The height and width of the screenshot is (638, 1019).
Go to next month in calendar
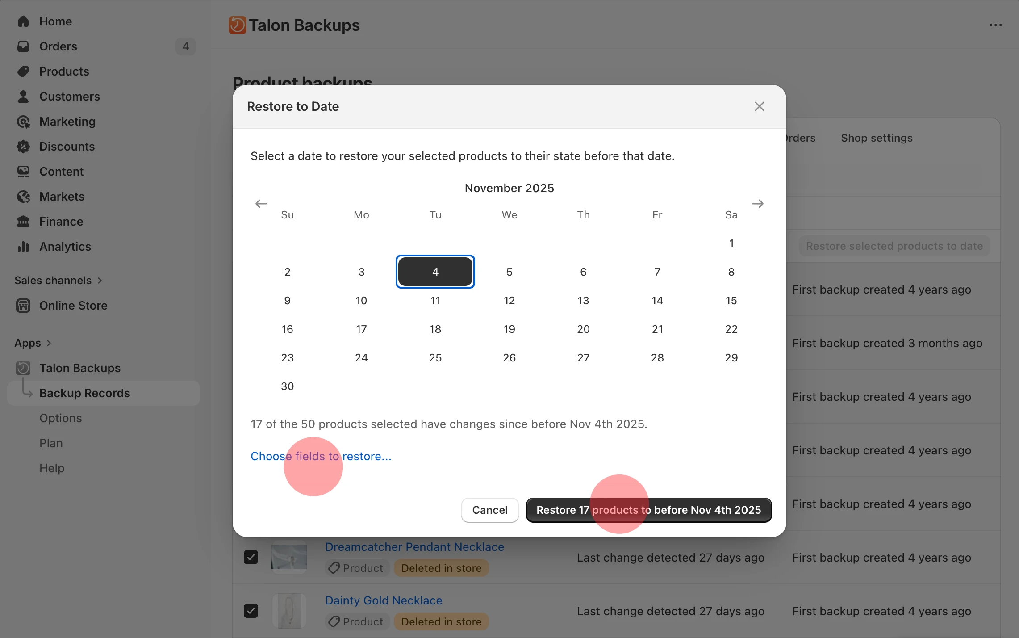click(x=757, y=204)
